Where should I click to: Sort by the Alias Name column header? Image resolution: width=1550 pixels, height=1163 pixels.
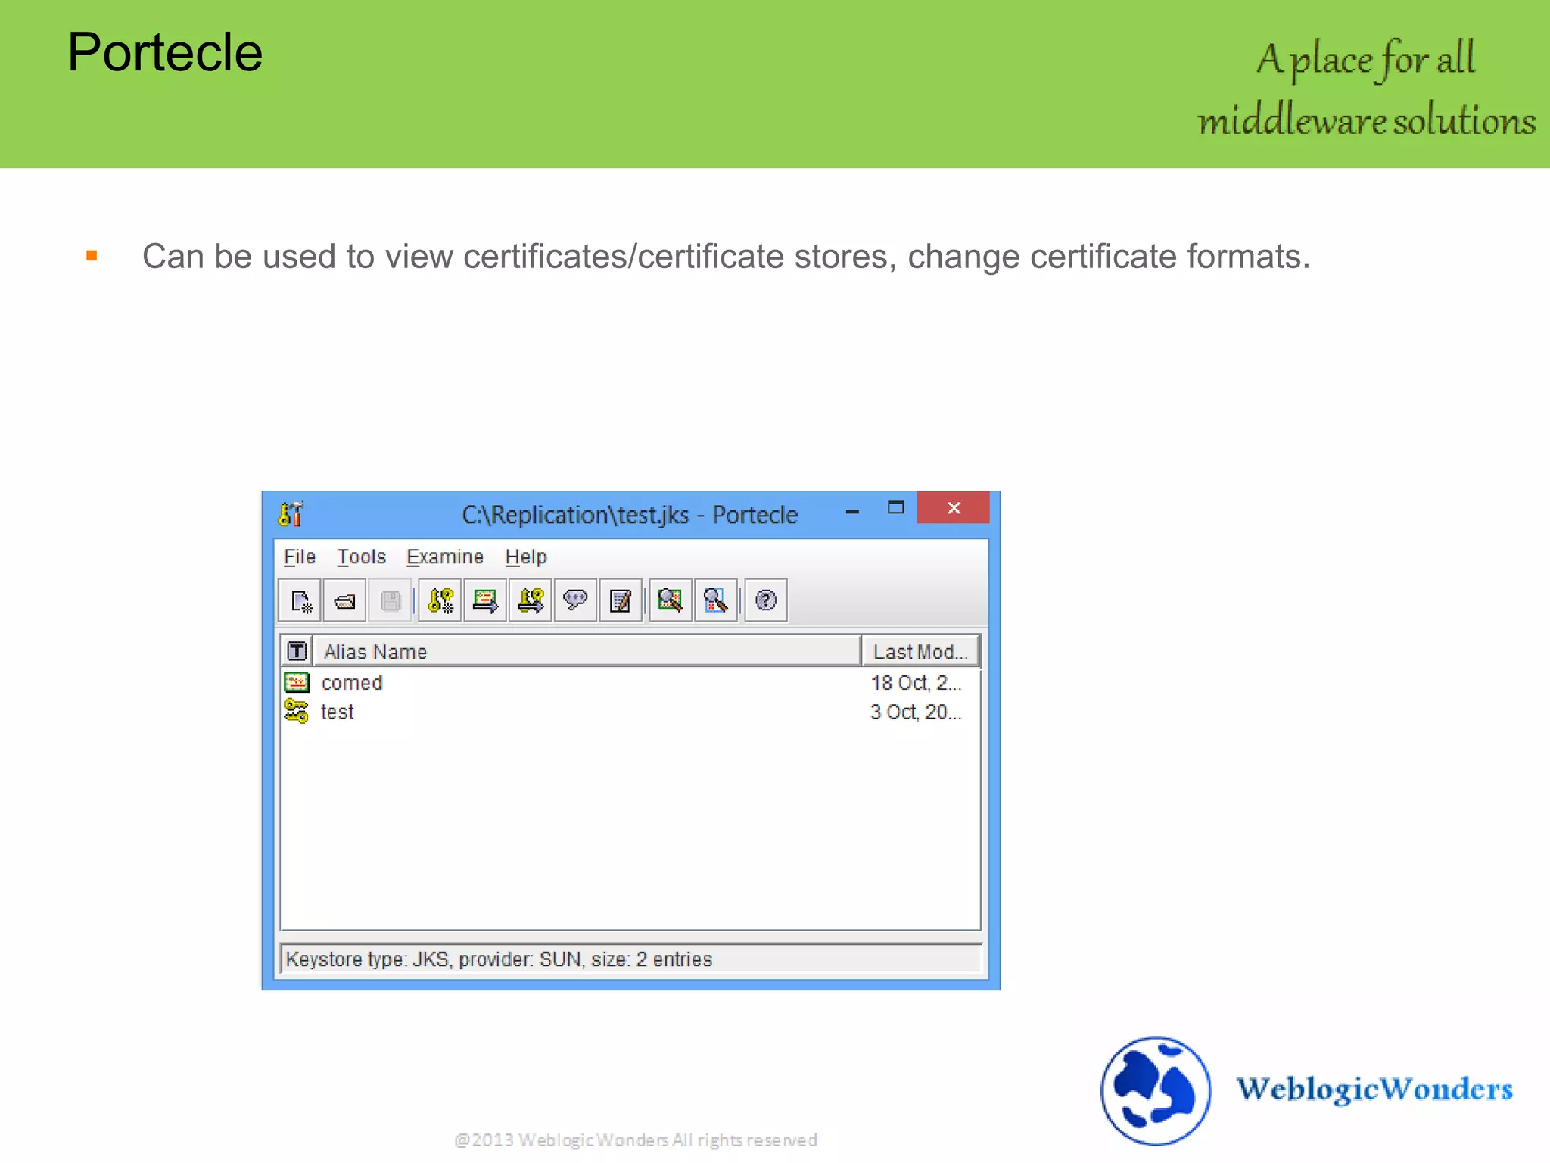[587, 652]
